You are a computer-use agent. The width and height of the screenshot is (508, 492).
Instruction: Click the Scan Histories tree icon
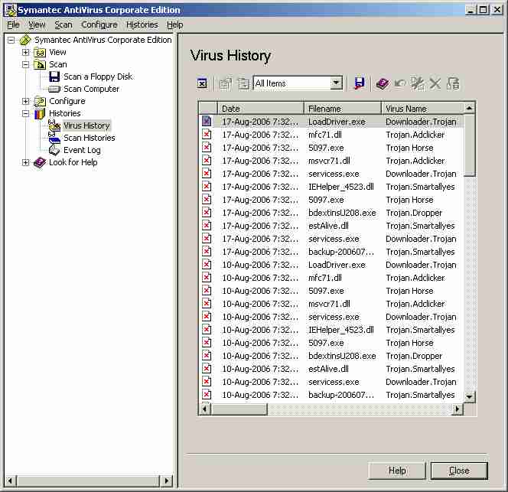coord(54,138)
